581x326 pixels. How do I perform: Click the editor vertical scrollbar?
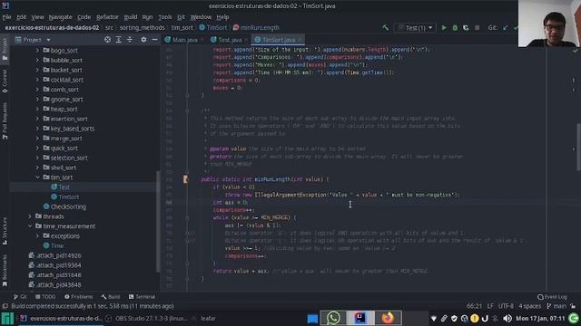point(578,147)
